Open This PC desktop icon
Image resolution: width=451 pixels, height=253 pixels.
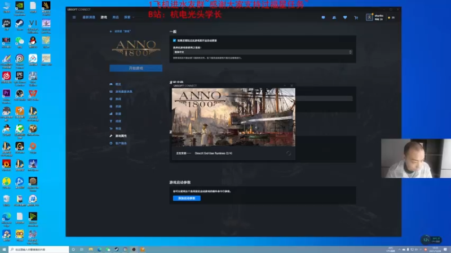click(6, 7)
